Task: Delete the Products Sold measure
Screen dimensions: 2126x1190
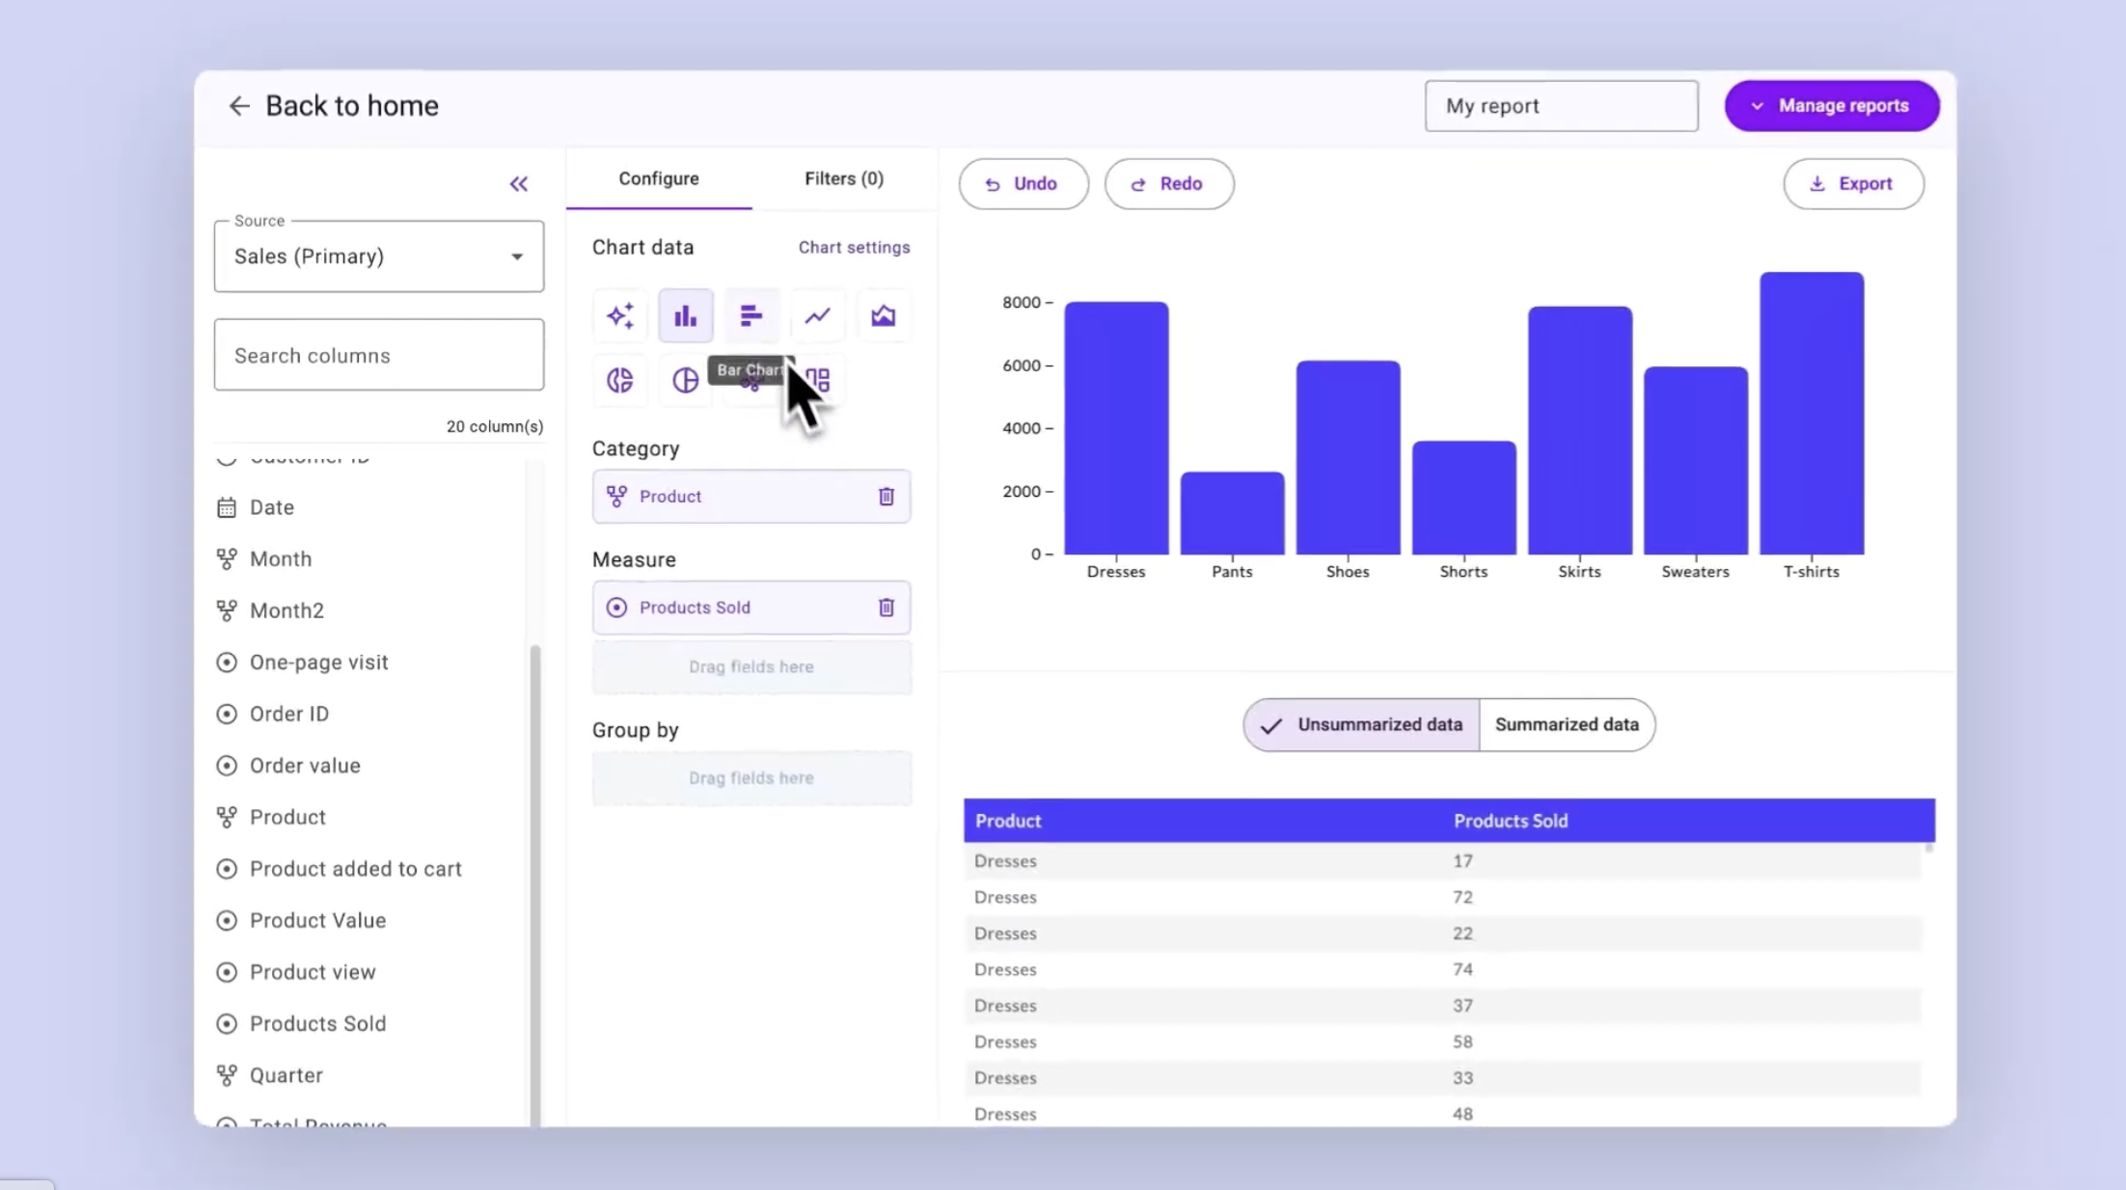Action: coord(886,607)
